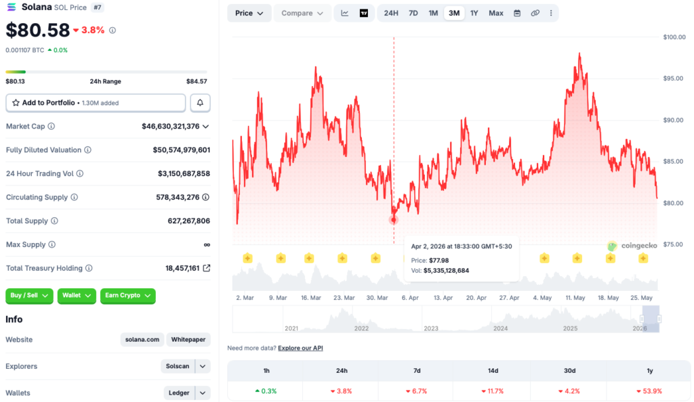
Task: Open the solana.com website link
Action: pos(142,340)
